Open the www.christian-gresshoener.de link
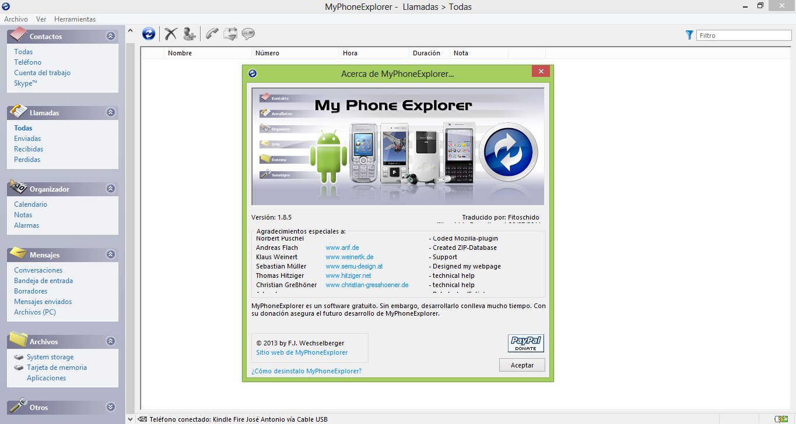The width and height of the screenshot is (796, 424). click(367, 285)
